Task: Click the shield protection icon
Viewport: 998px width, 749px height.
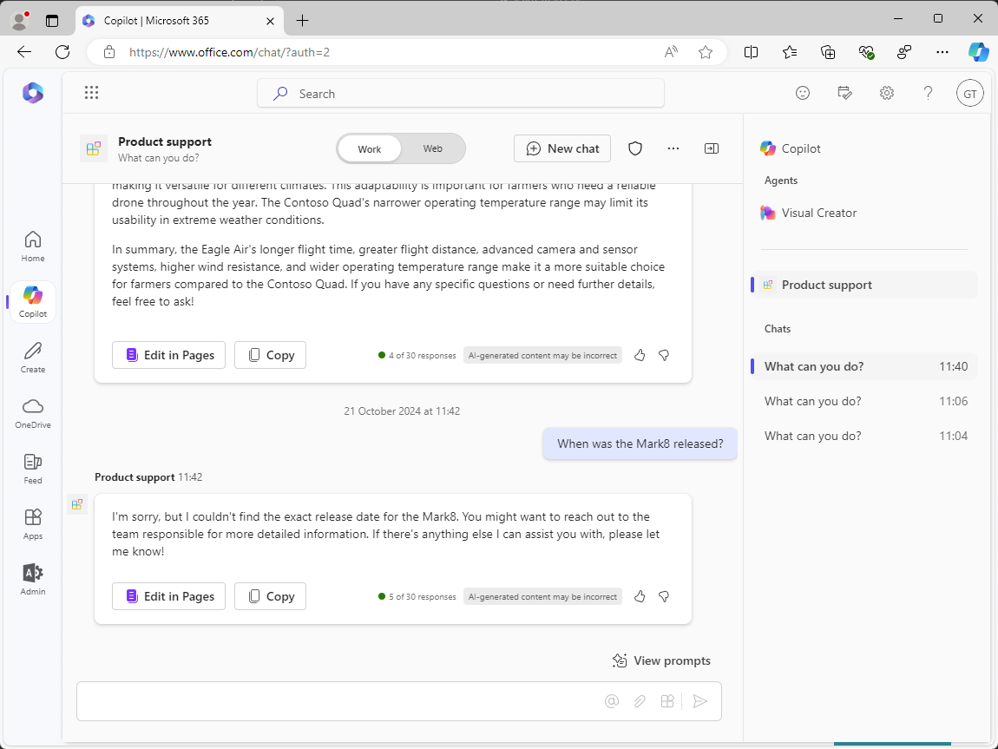Action: pos(635,148)
